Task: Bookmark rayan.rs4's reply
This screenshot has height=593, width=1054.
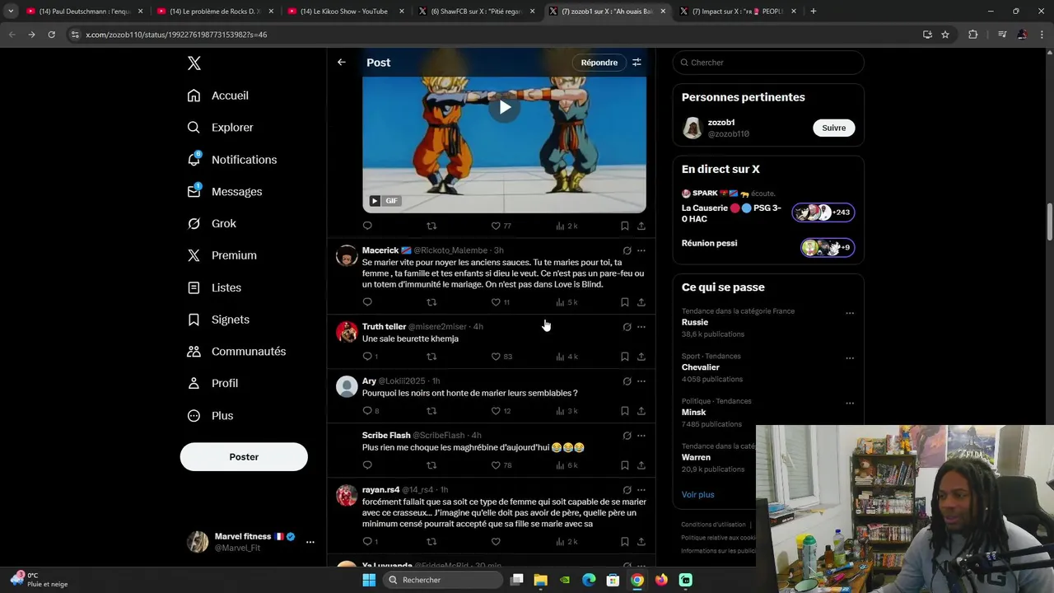Action: point(624,542)
